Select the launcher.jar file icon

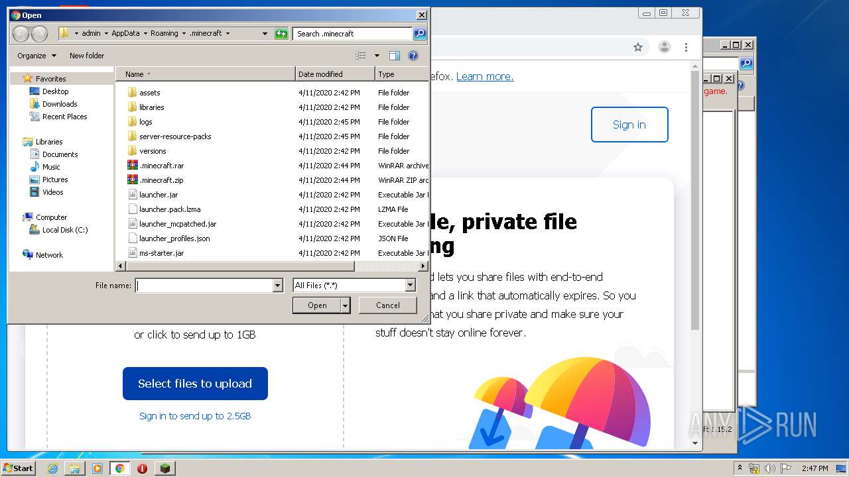coord(132,195)
